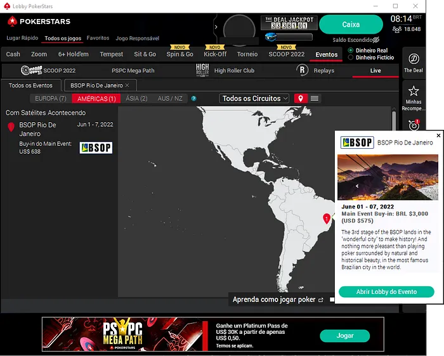Screen dimensions: 444x356
Task: Click Saldo Escondido text
Action: pos(352,40)
